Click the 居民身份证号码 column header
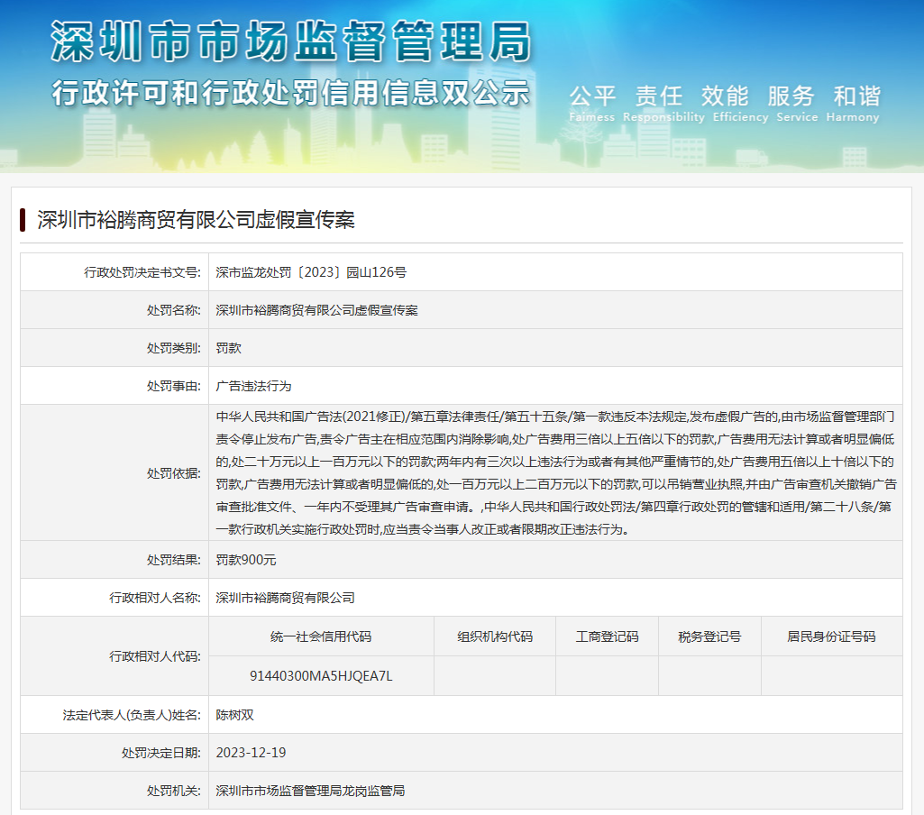 [x=831, y=636]
